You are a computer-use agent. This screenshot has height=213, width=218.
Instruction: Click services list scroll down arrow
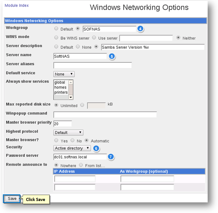71,97
